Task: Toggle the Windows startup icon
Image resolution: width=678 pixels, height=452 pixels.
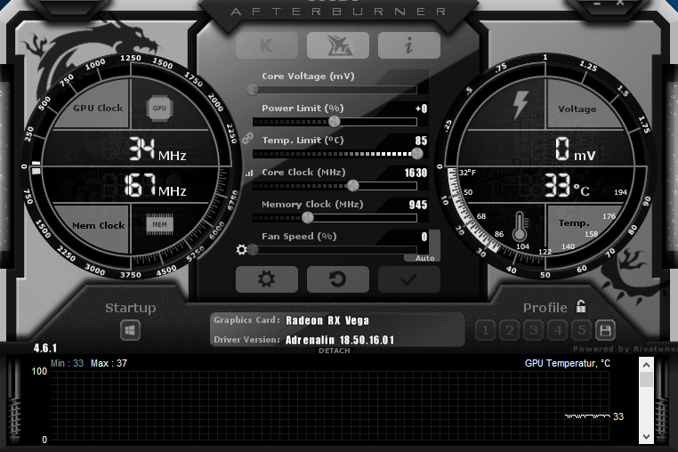Action: pos(130,331)
